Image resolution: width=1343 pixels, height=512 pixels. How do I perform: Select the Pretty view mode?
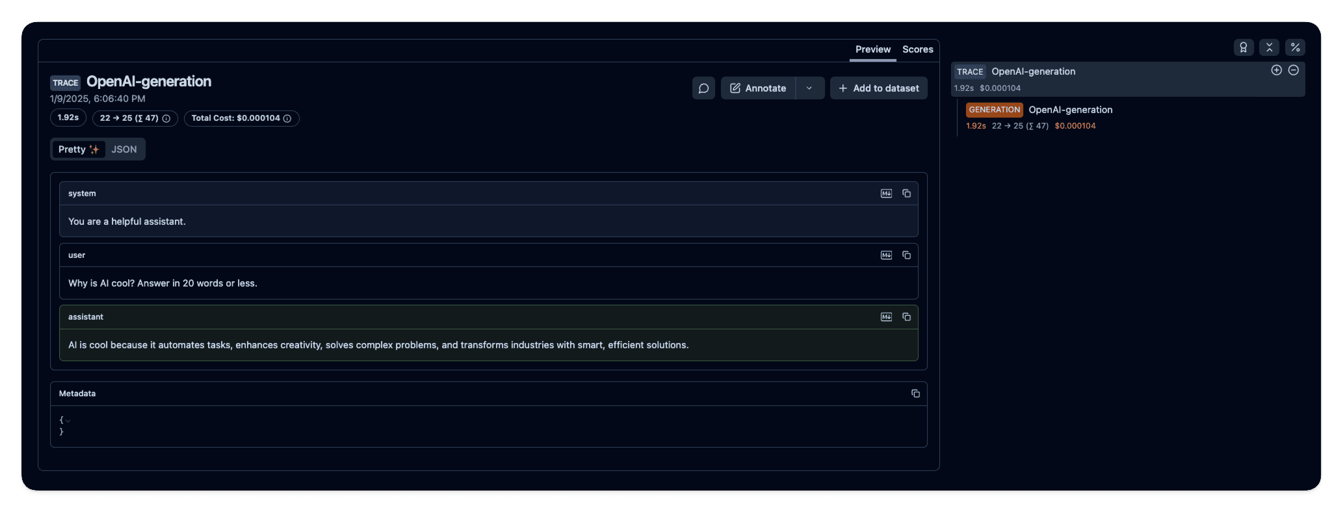point(78,149)
